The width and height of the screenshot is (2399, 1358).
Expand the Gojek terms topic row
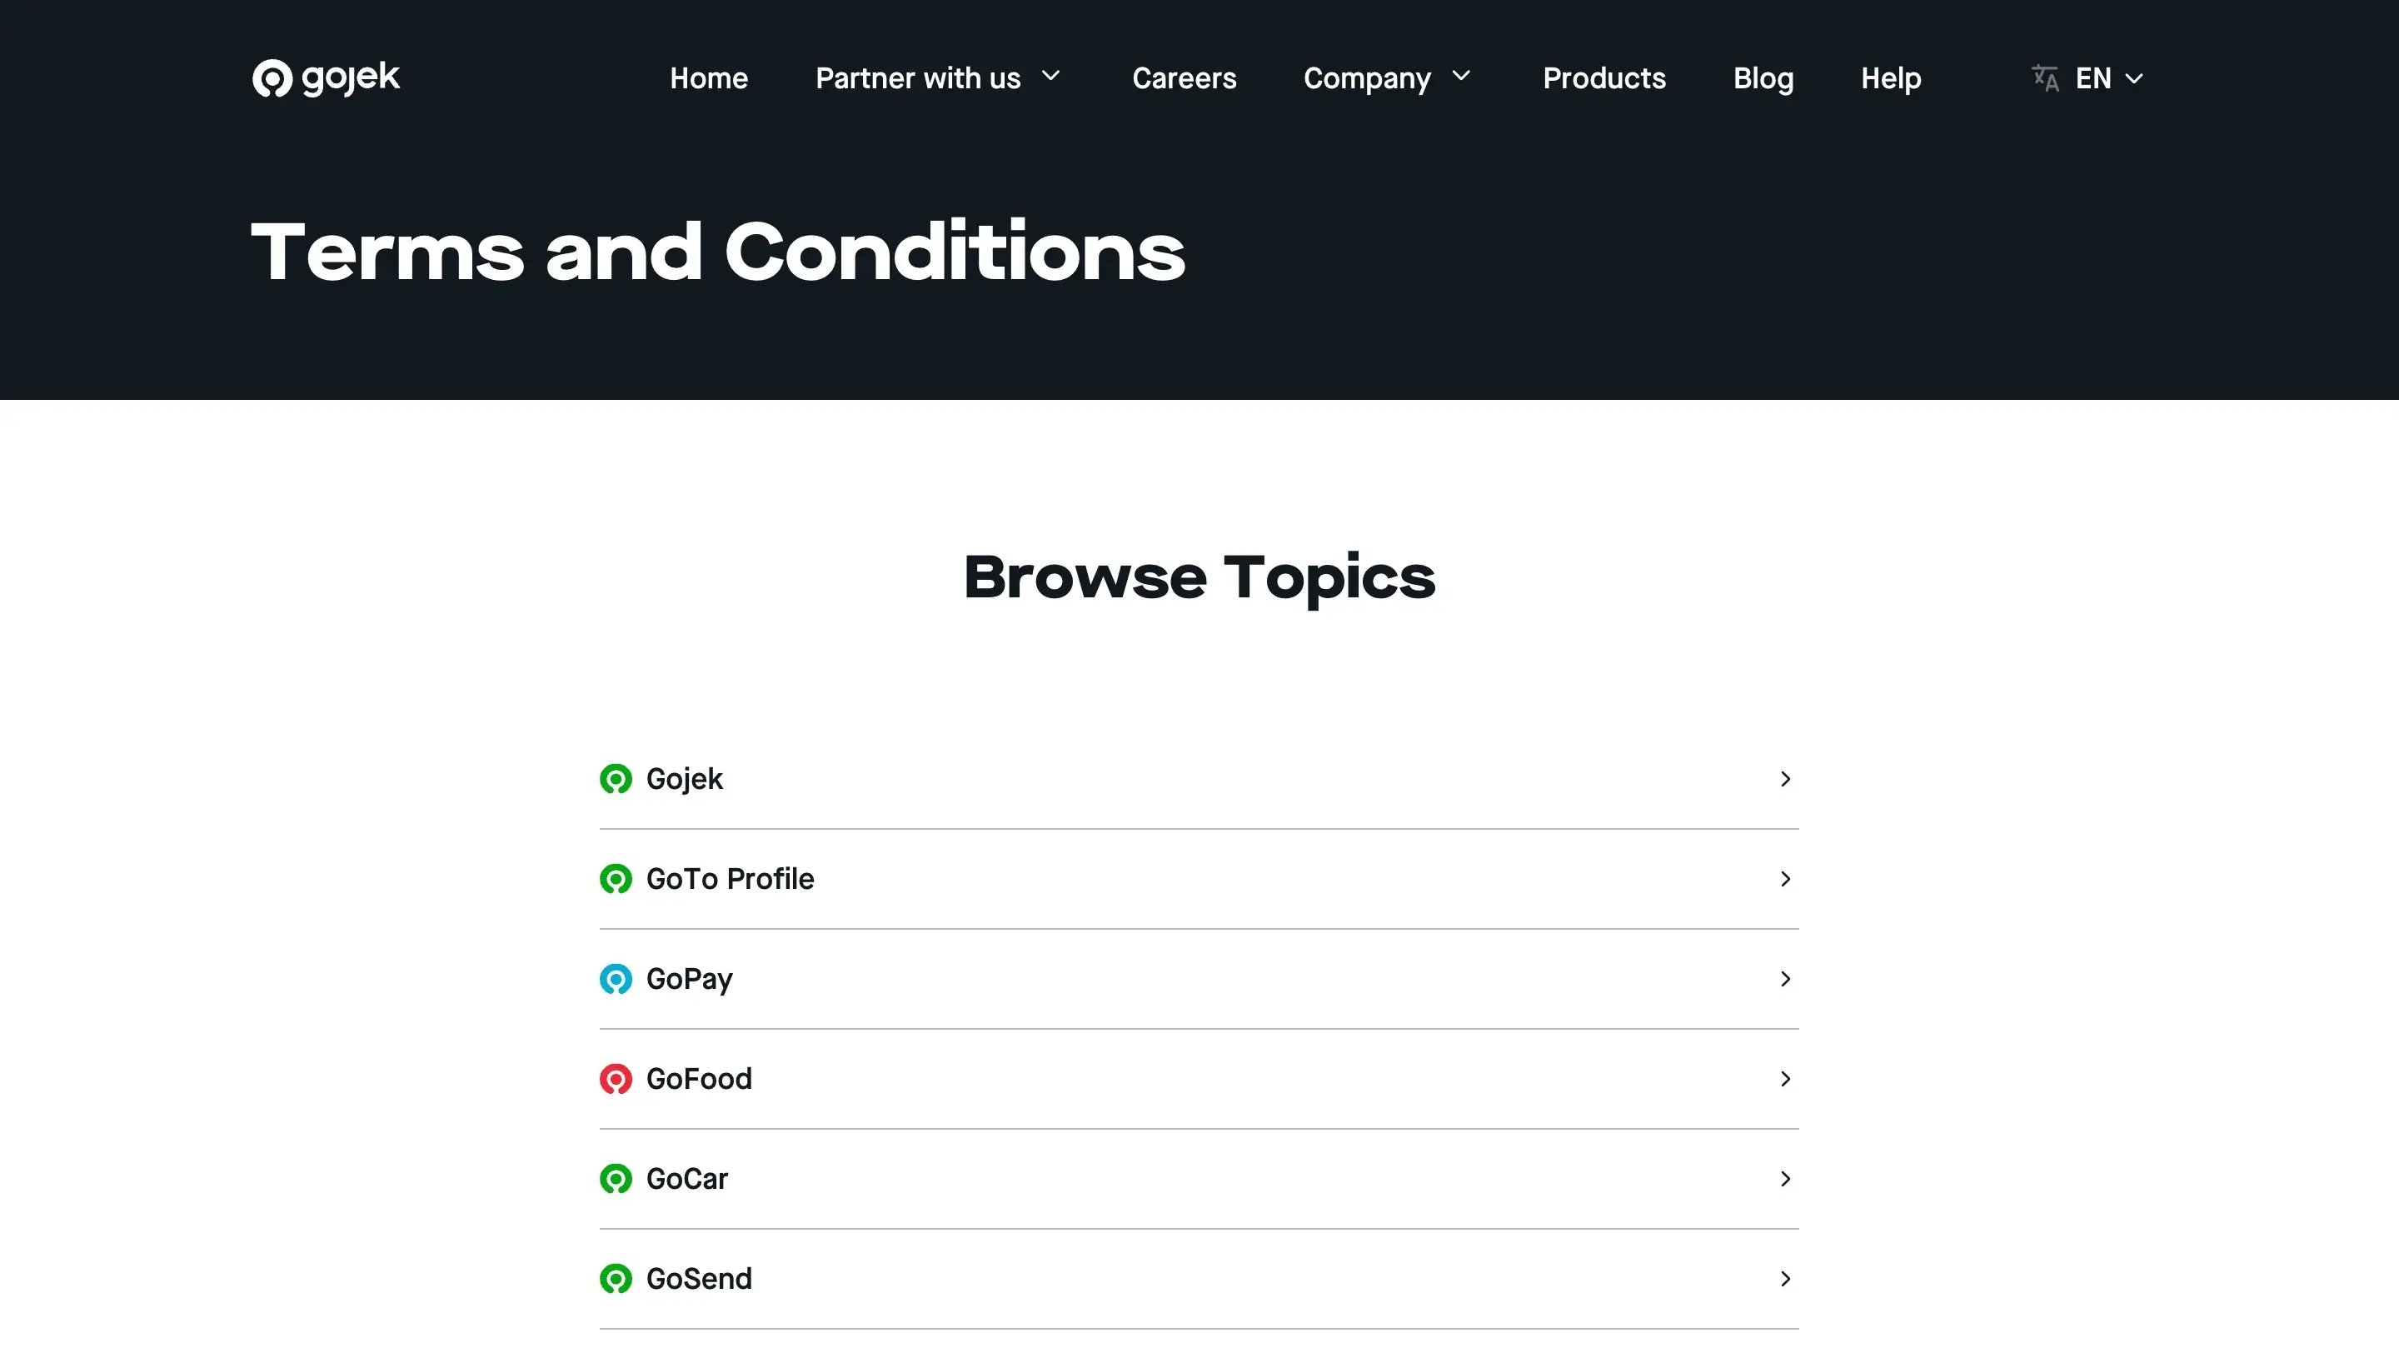coord(1199,778)
